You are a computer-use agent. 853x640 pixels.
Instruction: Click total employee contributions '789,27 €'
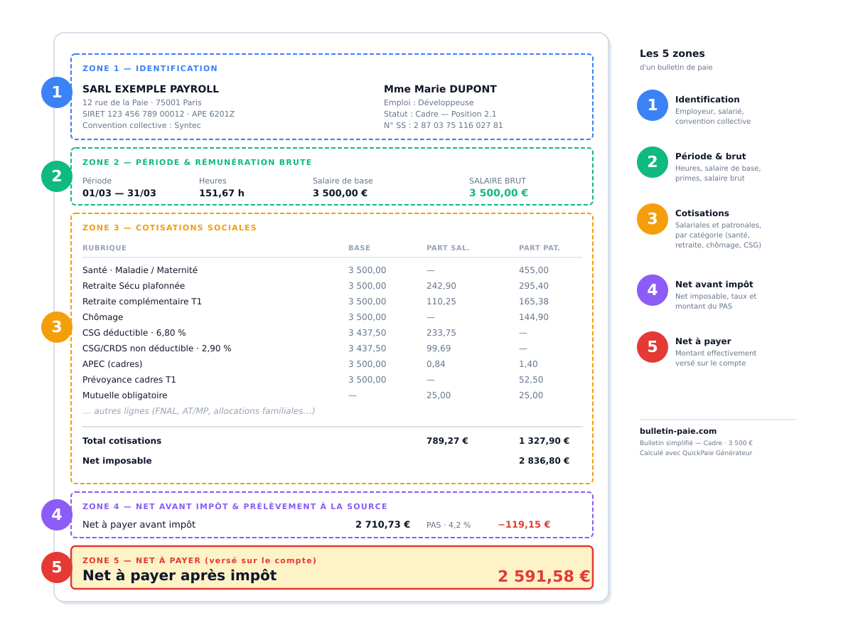tap(447, 441)
